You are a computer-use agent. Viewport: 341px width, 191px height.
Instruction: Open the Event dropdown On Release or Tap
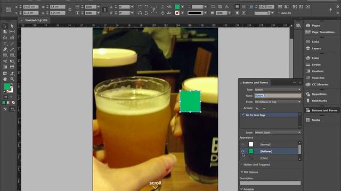pyautogui.click(x=278, y=102)
